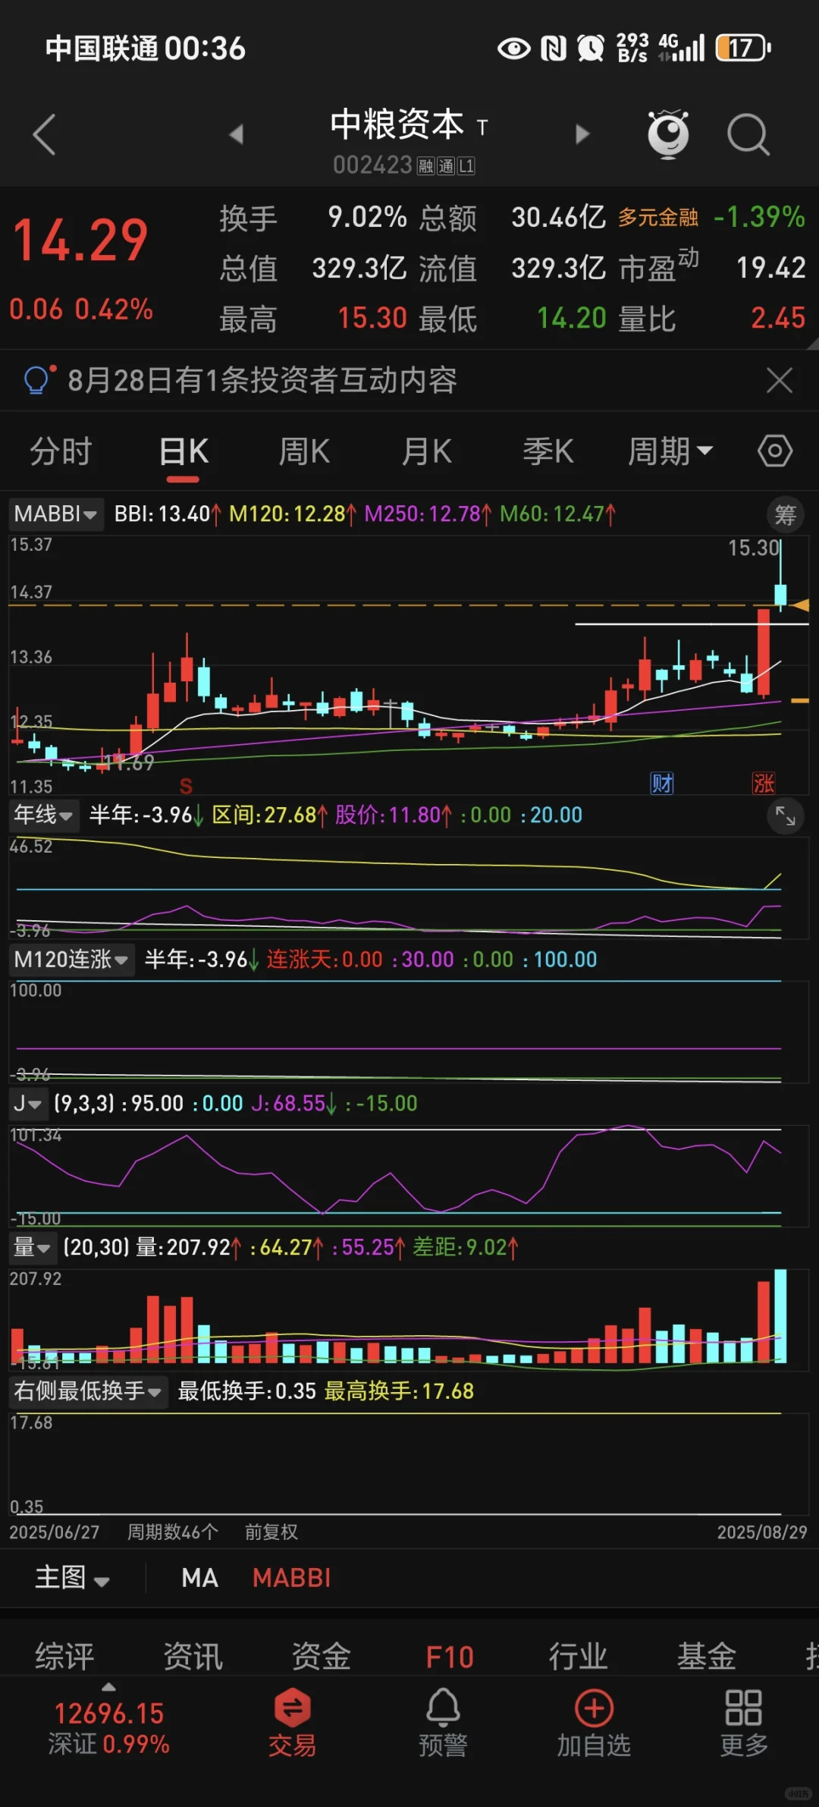This screenshot has width=819, height=1807.
Task: Tap the 涨 marker on chart
Action: point(764,783)
